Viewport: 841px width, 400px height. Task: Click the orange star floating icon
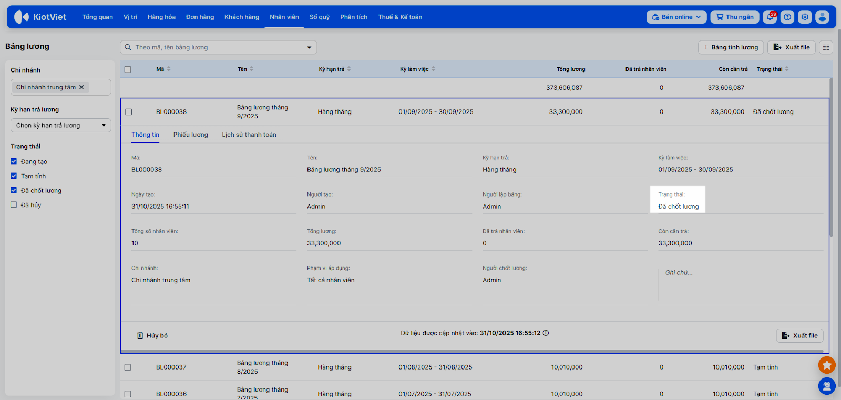[827, 365]
